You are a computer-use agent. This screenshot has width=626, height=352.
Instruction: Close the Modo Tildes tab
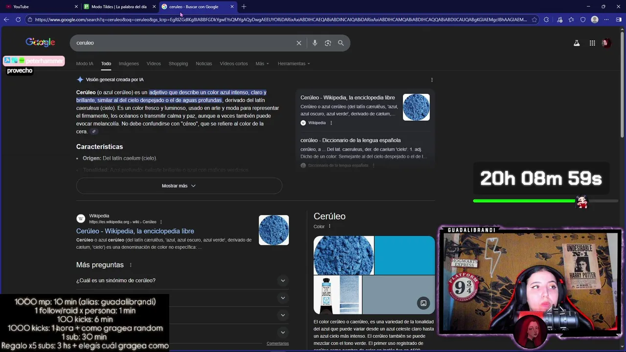(x=154, y=6)
